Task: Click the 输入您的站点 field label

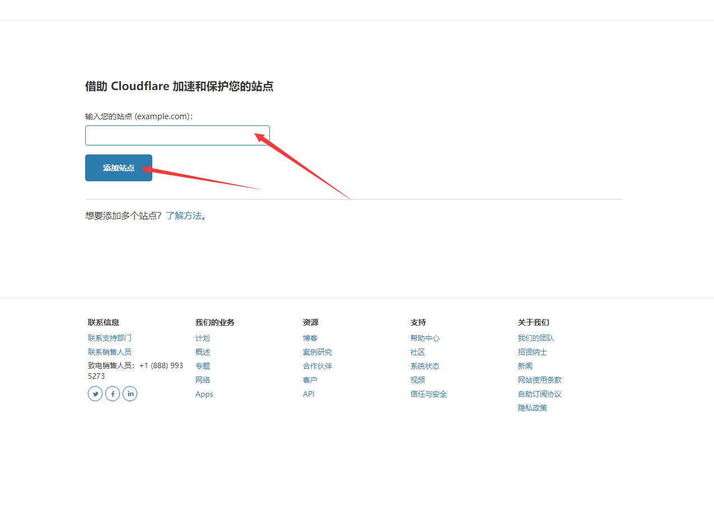Action: click(x=139, y=116)
